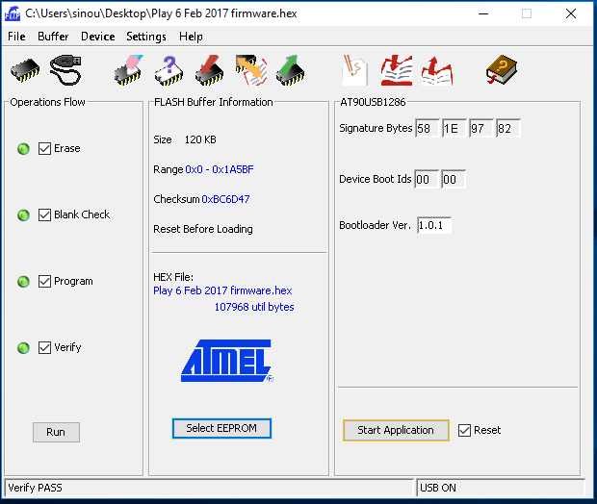The height and width of the screenshot is (504, 597).
Task: Open the Help book icon in toolbar
Action: [x=502, y=70]
